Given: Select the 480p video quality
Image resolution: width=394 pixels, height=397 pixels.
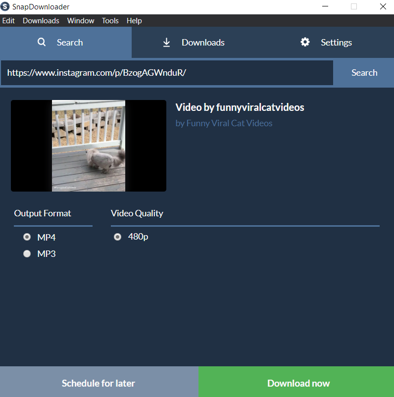Looking at the screenshot, I should coord(117,237).
